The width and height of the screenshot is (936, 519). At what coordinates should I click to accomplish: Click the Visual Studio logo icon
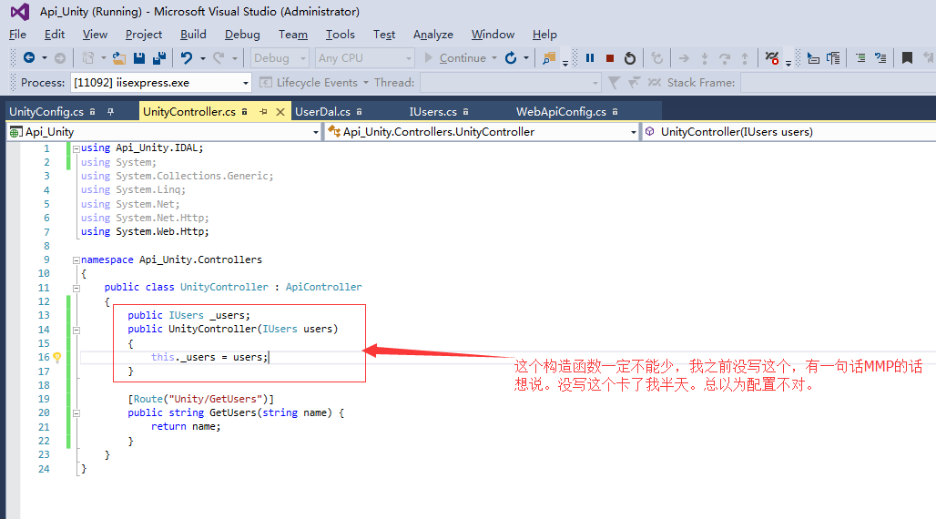pyautogui.click(x=20, y=11)
